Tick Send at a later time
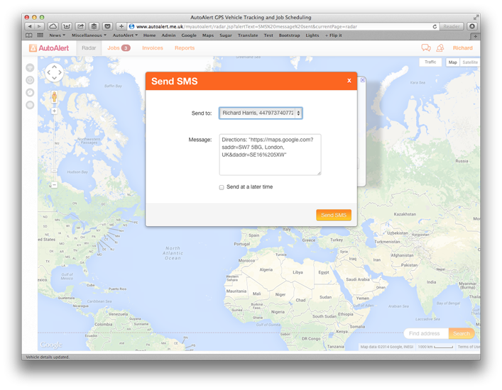The height and width of the screenshot is (390, 502). click(222, 187)
